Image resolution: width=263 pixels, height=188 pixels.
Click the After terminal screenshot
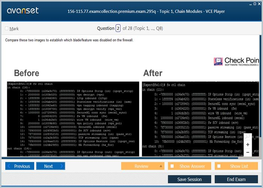click(x=195, y=118)
